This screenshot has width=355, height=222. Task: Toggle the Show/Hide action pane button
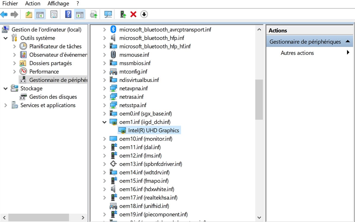click(79, 14)
